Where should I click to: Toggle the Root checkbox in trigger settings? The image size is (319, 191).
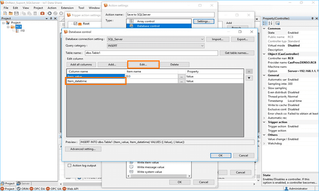(x=75, y=24)
